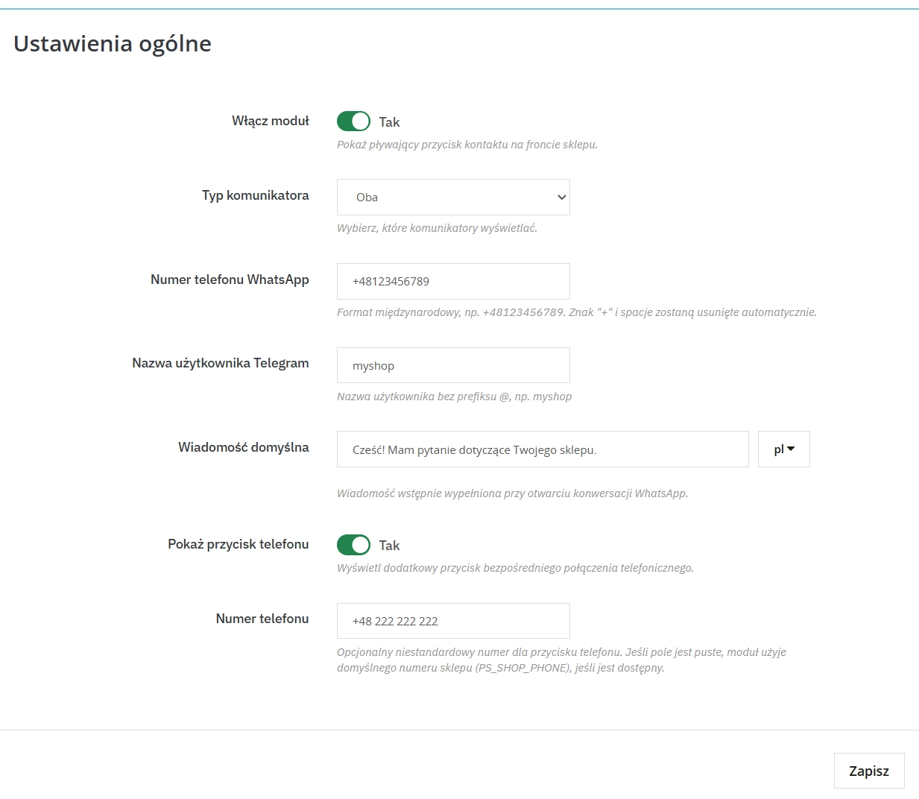
Task: Click the Tak label beside Włącz moduł
Action: [x=389, y=122]
